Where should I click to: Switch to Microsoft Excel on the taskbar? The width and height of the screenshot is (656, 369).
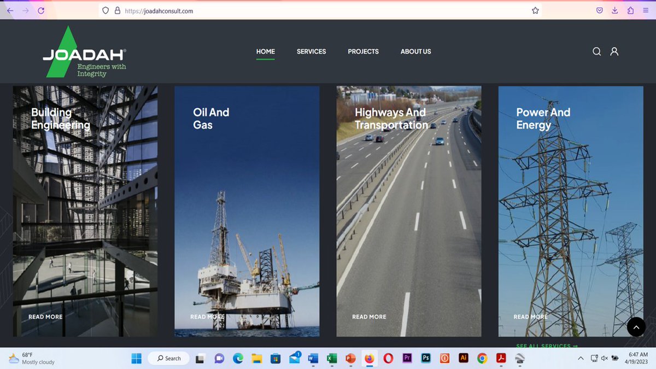point(332,359)
